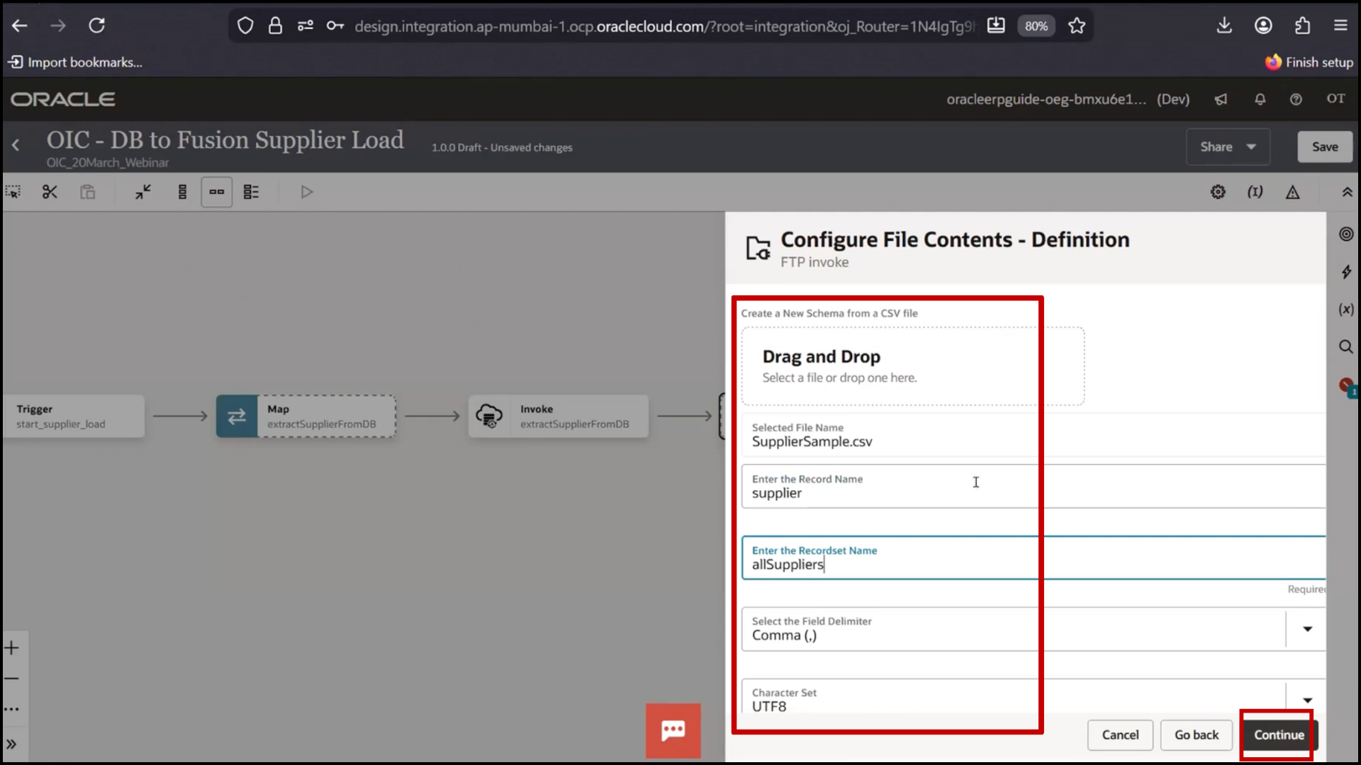Select the Trigger start_supplier_load node

[x=74, y=416]
